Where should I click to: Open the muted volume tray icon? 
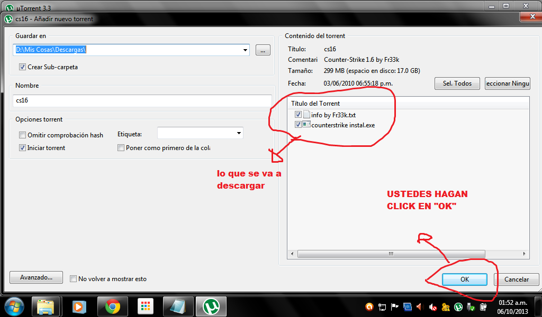coord(432,306)
